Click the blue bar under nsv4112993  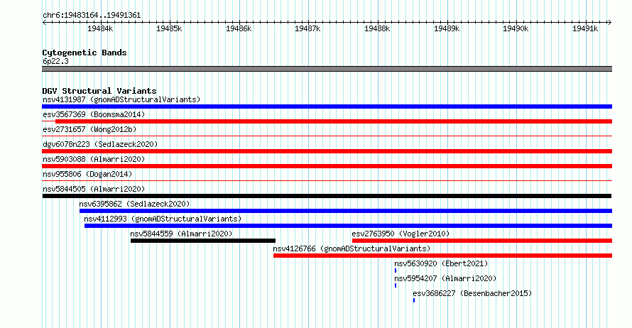coord(348,226)
